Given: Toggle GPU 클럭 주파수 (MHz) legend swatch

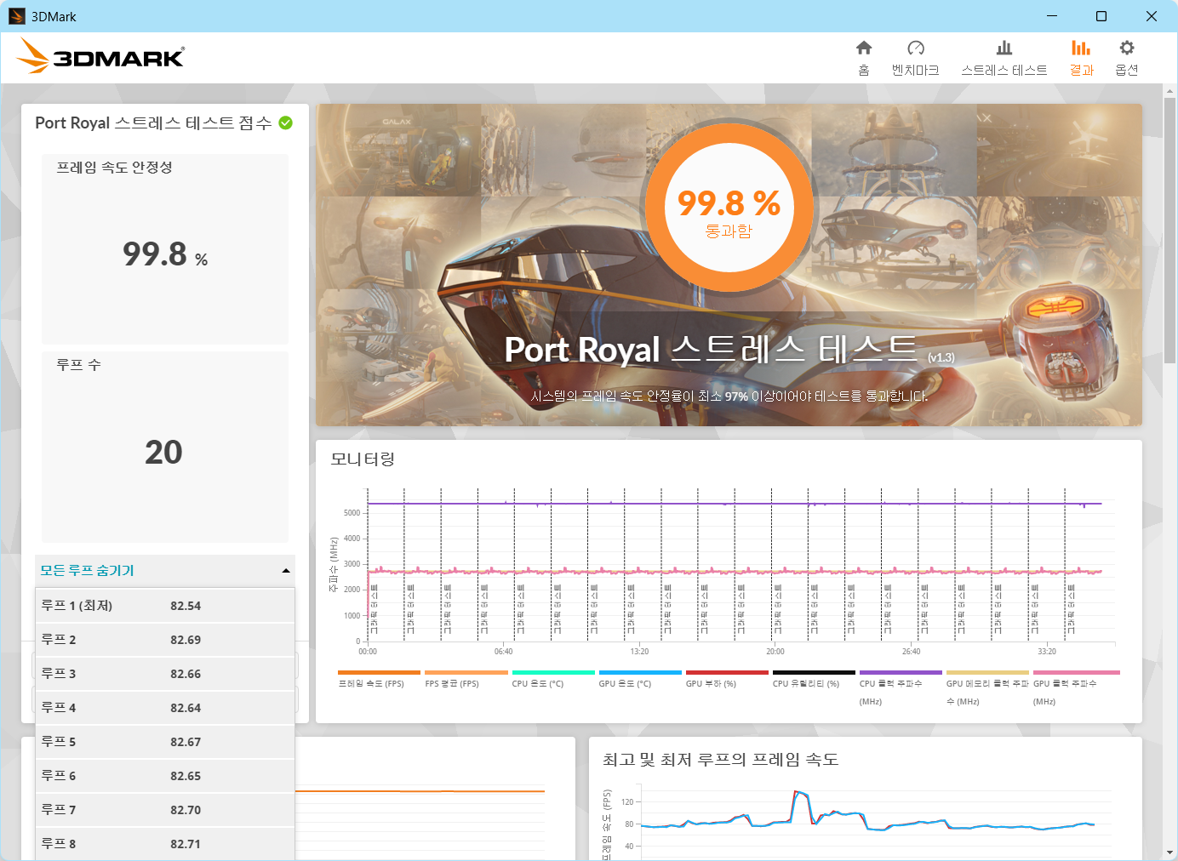Looking at the screenshot, I should pos(1077,672).
